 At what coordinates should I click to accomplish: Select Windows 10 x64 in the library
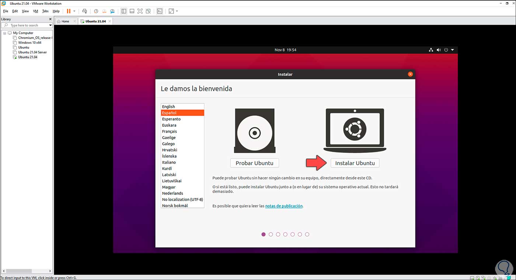click(x=30, y=42)
